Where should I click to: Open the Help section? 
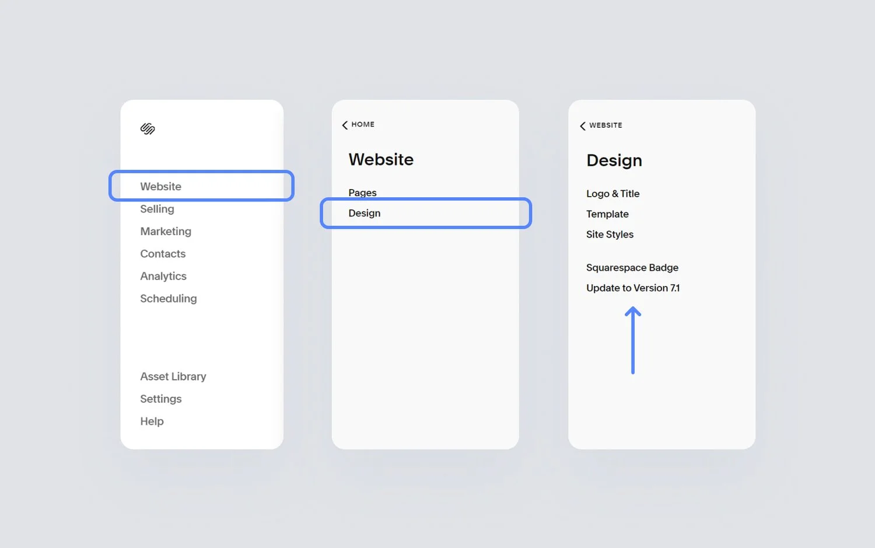point(152,421)
